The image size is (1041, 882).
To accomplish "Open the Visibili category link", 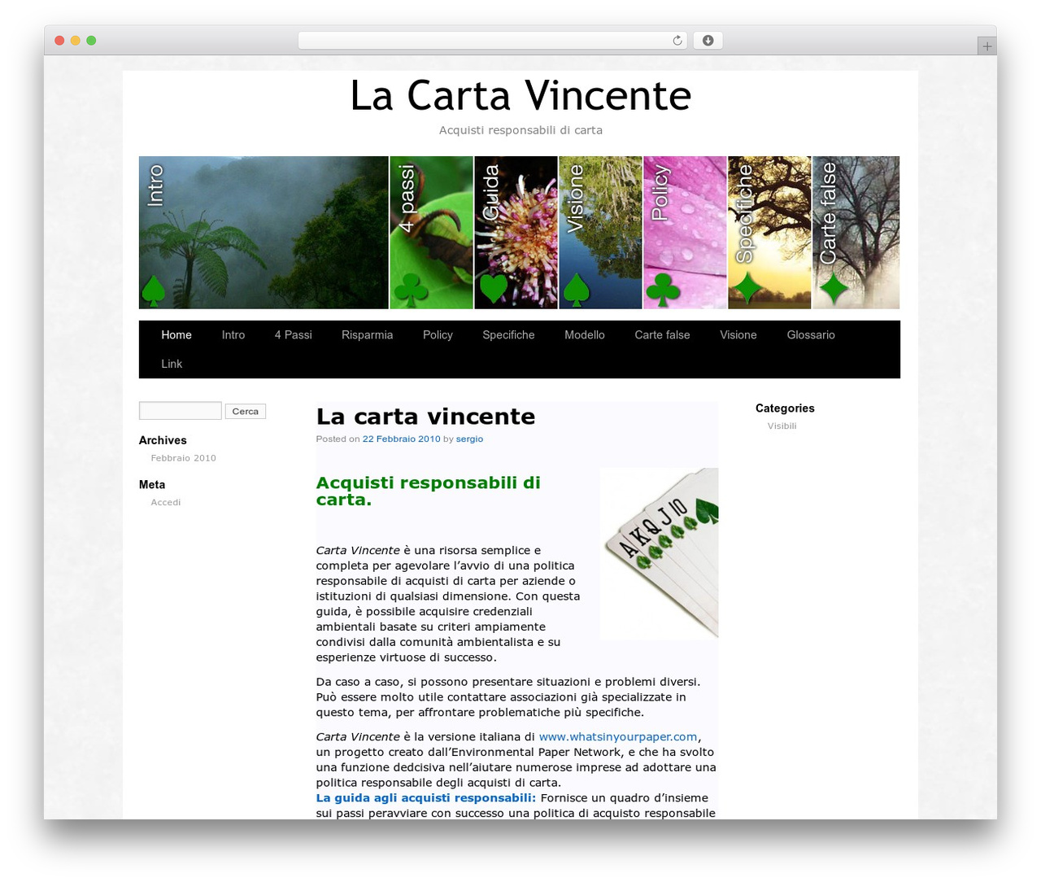I will click(782, 426).
